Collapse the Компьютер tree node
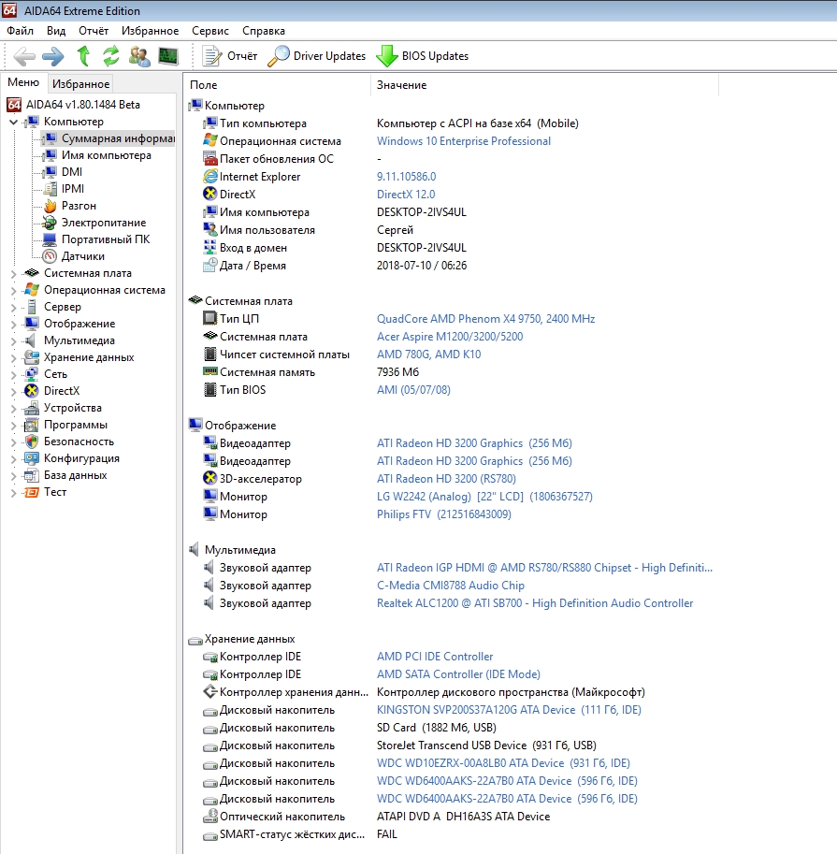837x854 pixels. (x=14, y=122)
